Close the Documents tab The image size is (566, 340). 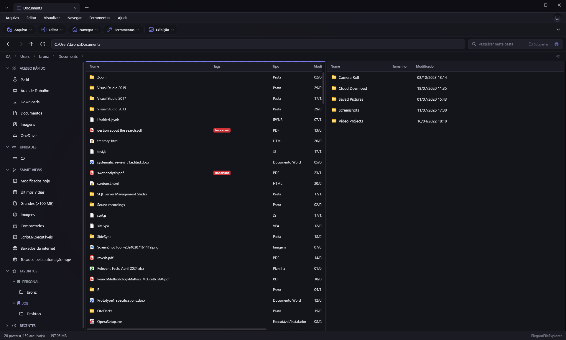coord(75,8)
